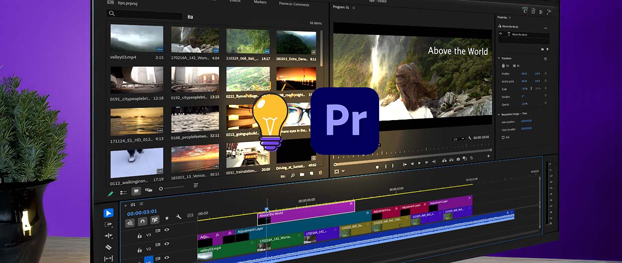The height and width of the screenshot is (263, 622).
Task: Open the Properties panel menu
Action: (x=510, y=17)
